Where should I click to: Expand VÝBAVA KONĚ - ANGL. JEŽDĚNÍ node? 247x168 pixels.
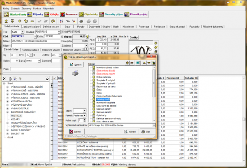[7, 87]
